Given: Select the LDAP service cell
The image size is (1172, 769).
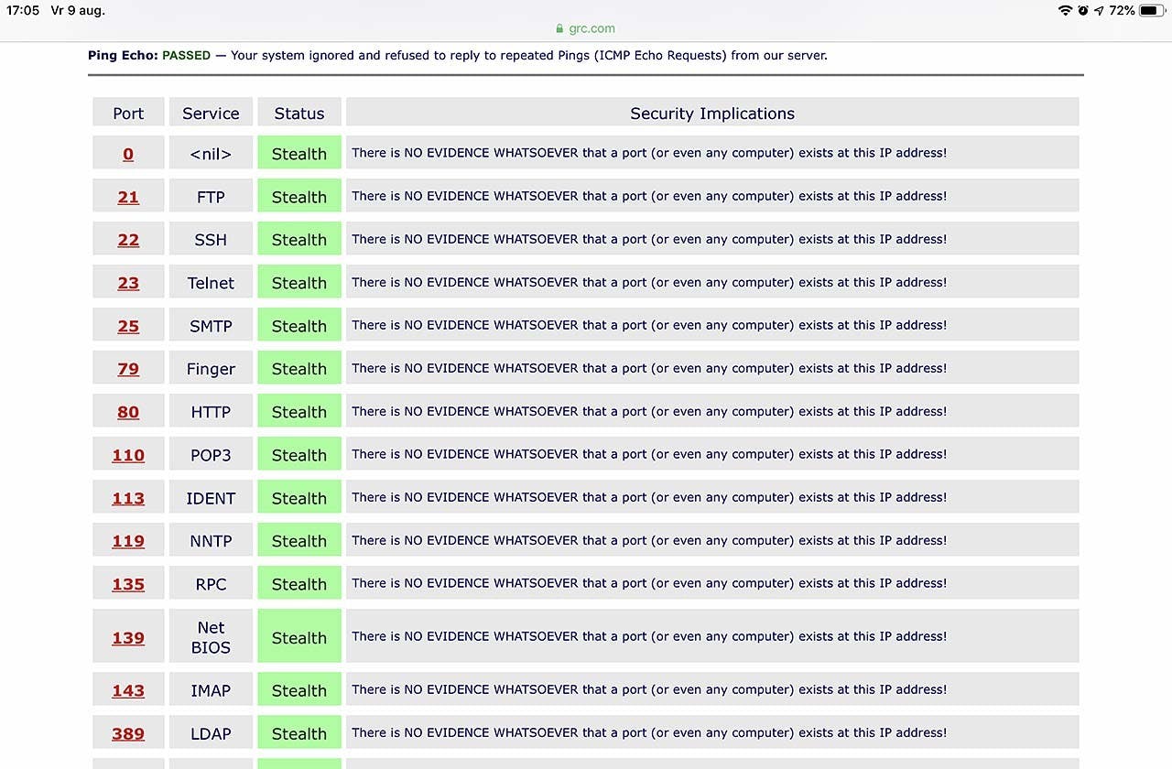Looking at the screenshot, I should [211, 733].
